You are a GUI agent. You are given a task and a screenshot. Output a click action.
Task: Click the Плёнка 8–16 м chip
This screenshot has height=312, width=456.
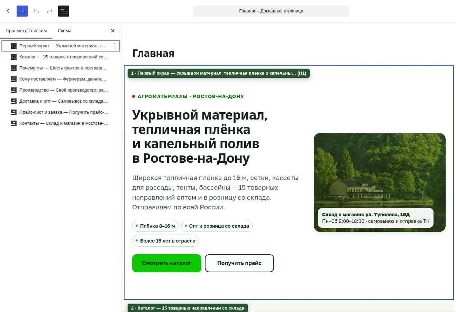tap(155, 226)
